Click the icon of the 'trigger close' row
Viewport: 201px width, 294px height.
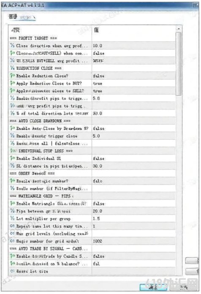[12, 136]
